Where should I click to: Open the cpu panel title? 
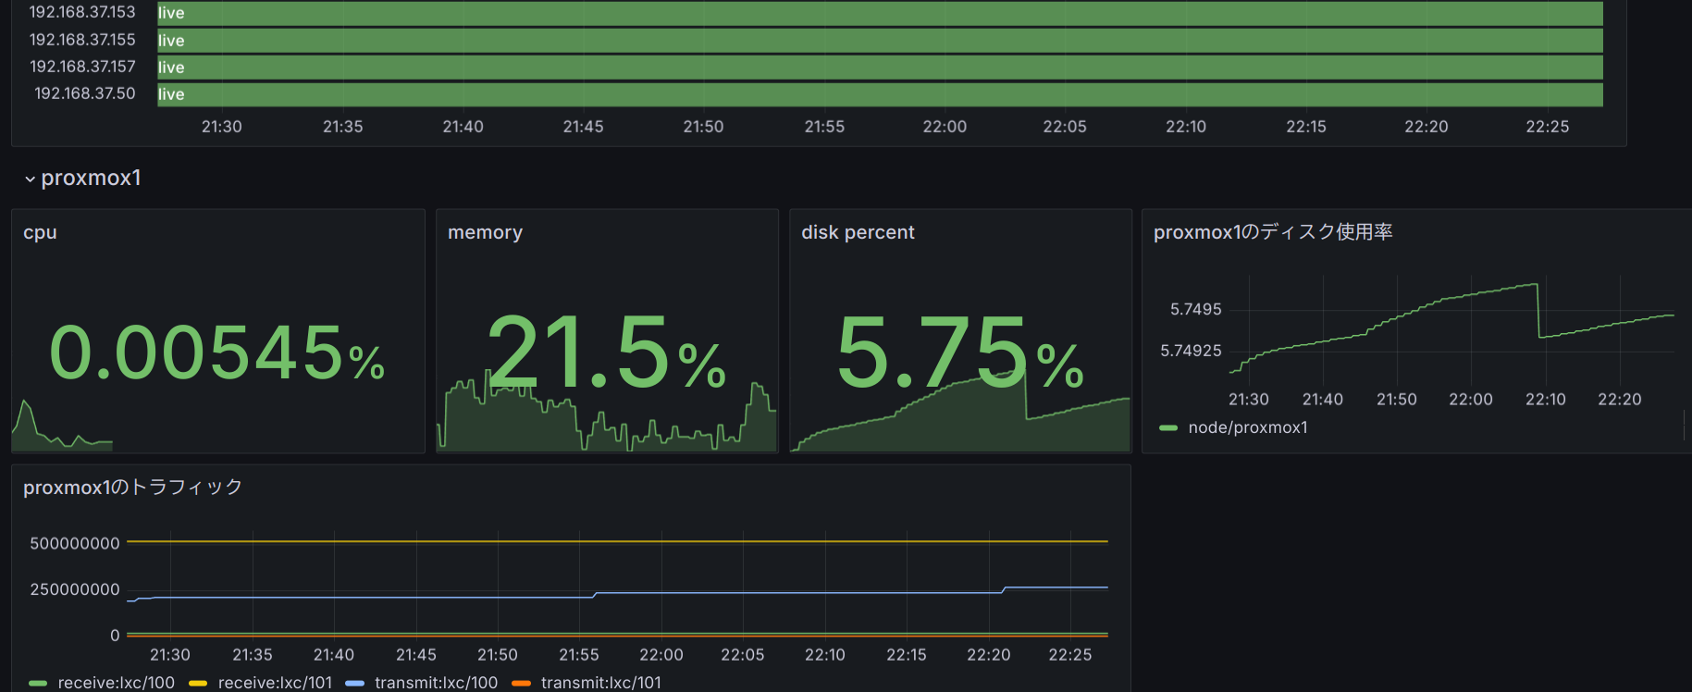point(40,232)
